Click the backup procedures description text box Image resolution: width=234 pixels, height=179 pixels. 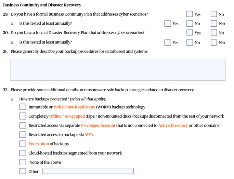[x=117, y=69]
